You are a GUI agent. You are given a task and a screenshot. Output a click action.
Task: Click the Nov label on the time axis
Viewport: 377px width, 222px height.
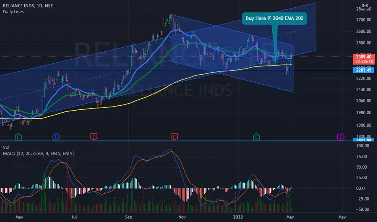pos(182,217)
